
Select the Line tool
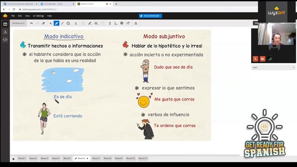62,23
